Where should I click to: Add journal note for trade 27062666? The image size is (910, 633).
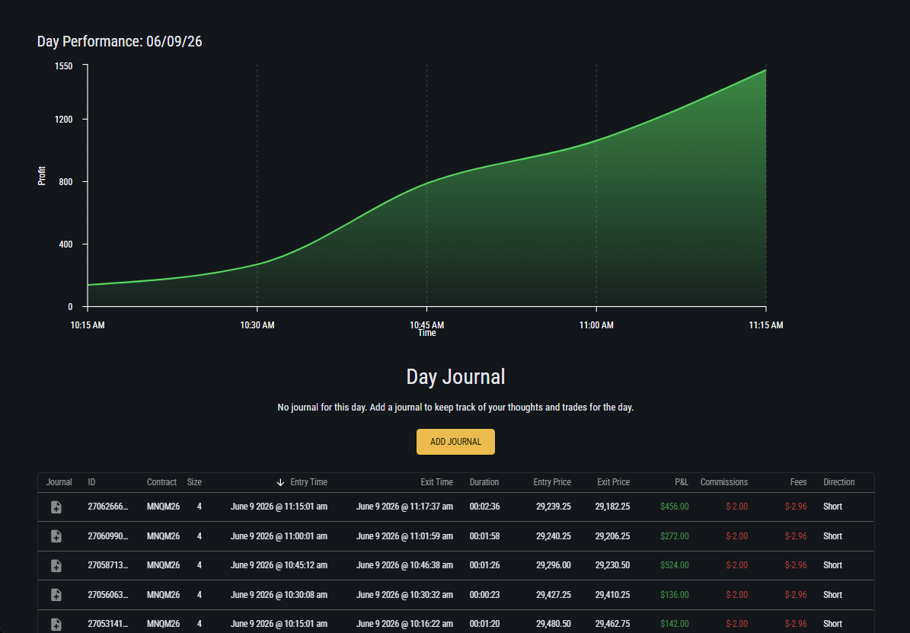pyautogui.click(x=56, y=507)
